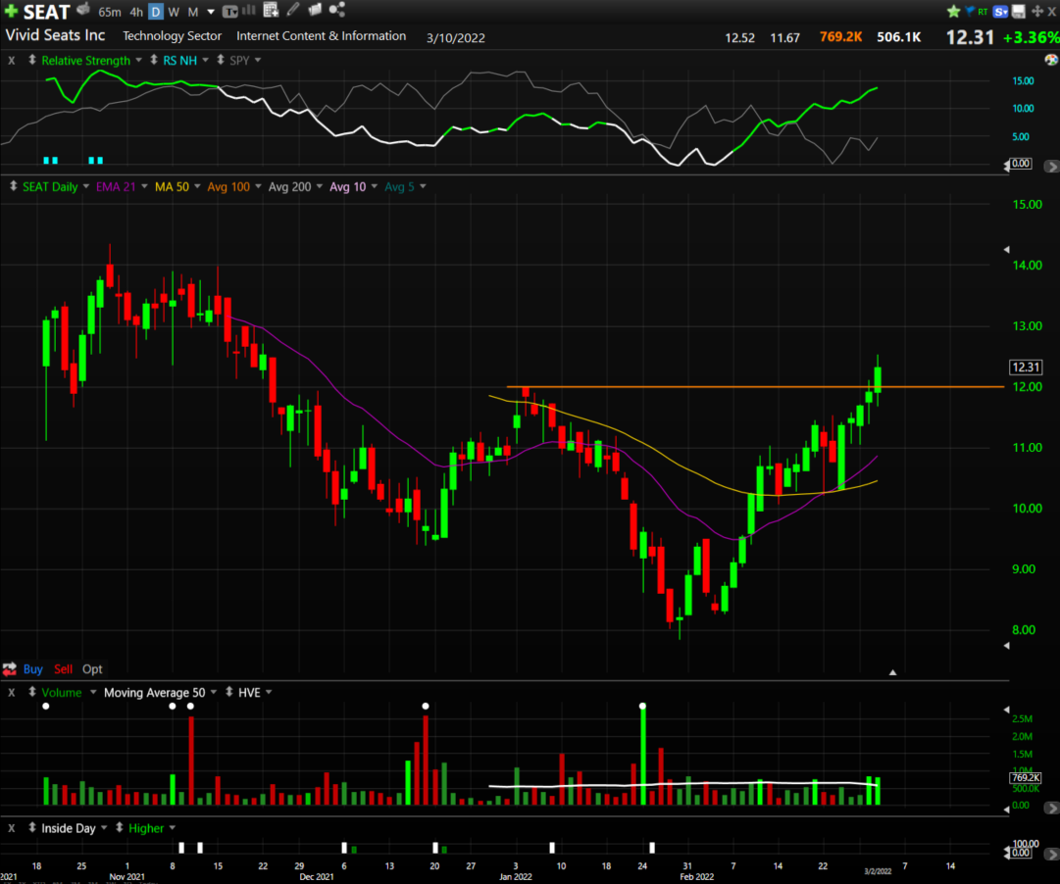Switch to the 4h time frame
1060x884 pixels.
136,12
